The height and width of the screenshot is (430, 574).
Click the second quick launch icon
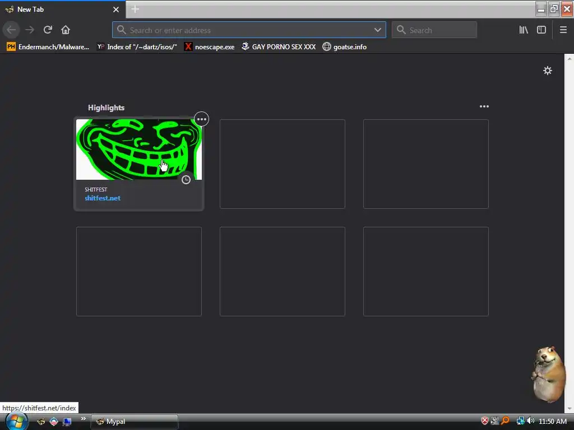pyautogui.click(x=54, y=422)
